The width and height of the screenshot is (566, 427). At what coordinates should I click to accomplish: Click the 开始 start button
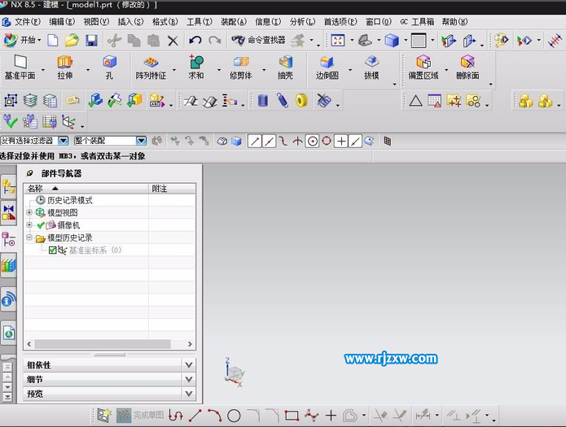click(23, 40)
